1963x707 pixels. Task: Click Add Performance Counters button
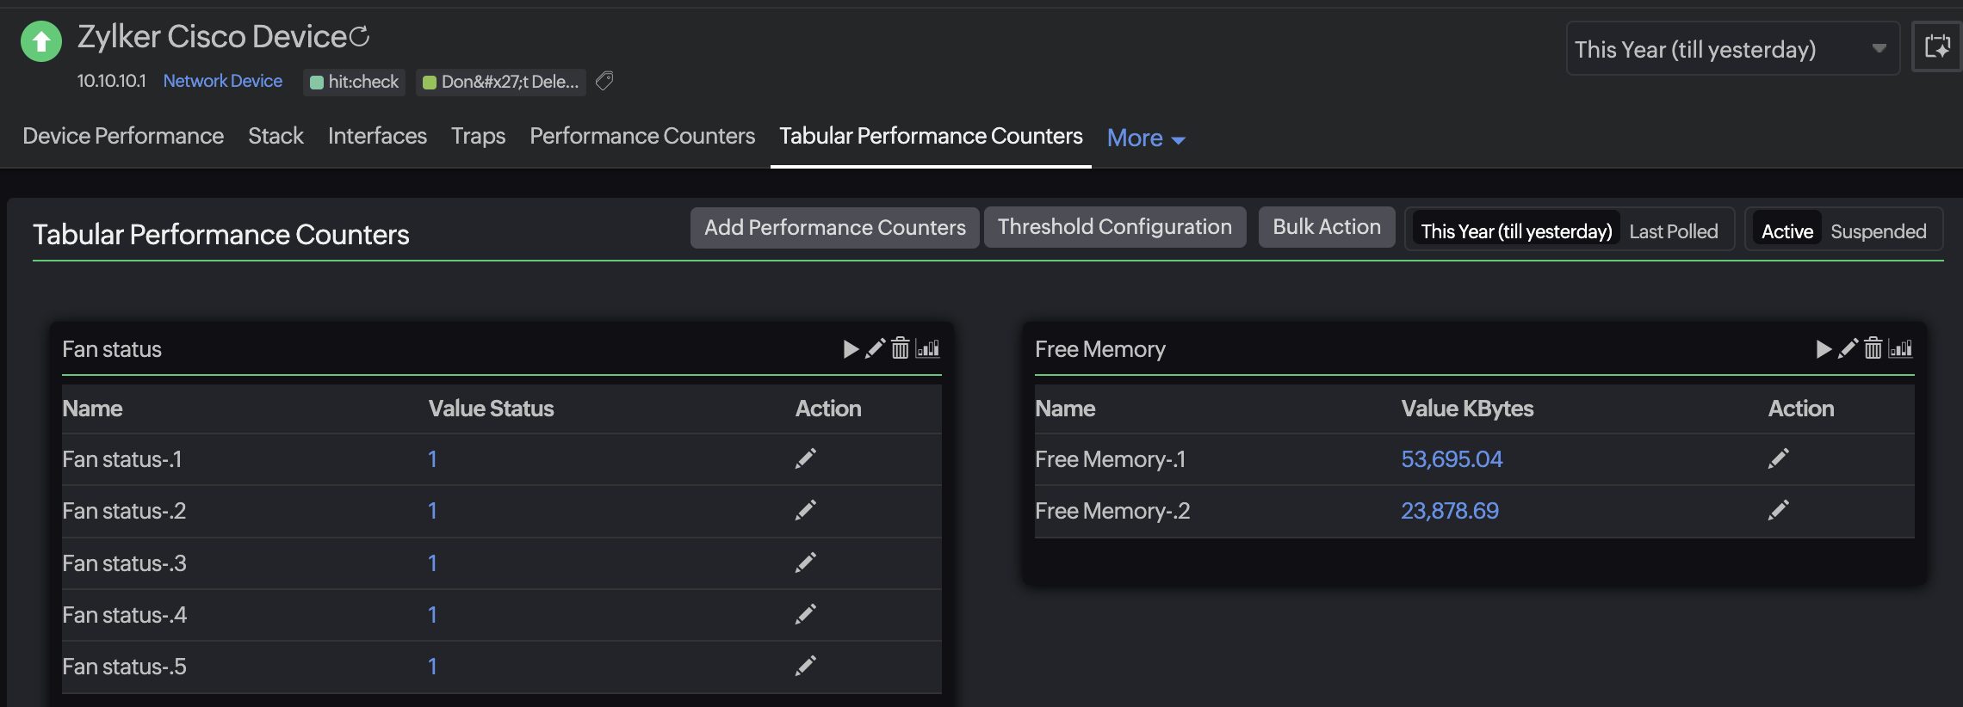click(834, 227)
